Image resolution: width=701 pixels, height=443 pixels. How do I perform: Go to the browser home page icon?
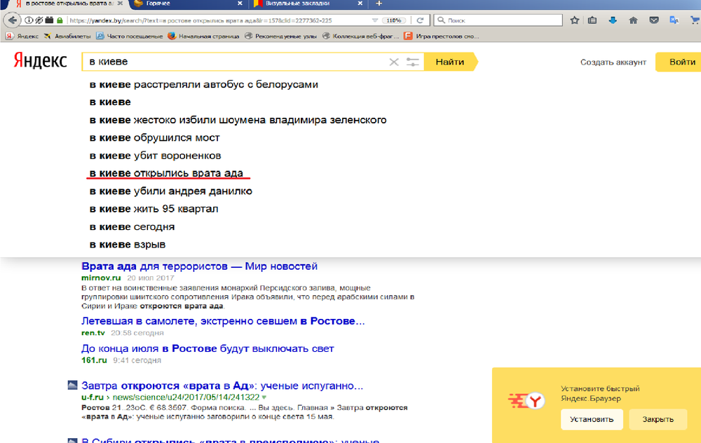point(632,20)
